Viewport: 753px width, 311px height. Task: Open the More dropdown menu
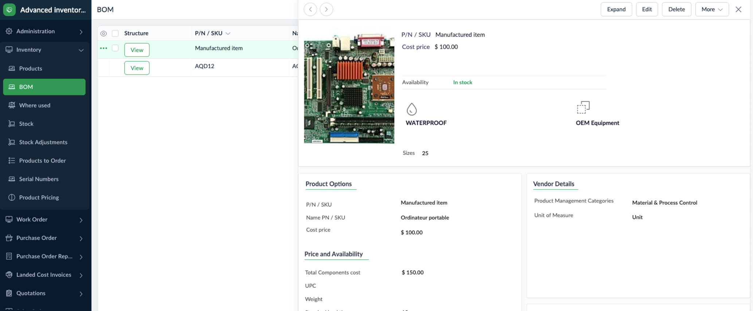(711, 9)
